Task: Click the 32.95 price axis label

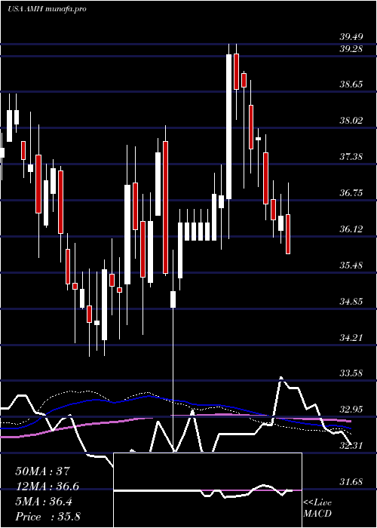Action: click(351, 410)
